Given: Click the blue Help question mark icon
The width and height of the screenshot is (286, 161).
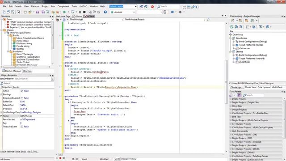Looking at the screenshot, I should tap(105, 12).
